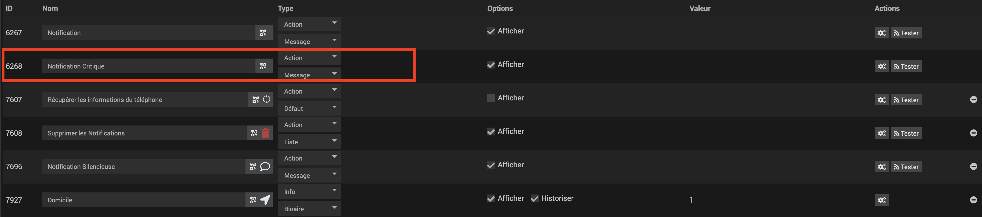Screen dimensions: 982x217
Task: Delete the Supprimer les Notifications command row
Action: 973,133
